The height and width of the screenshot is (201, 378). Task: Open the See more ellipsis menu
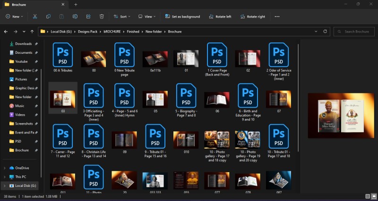coord(277,17)
